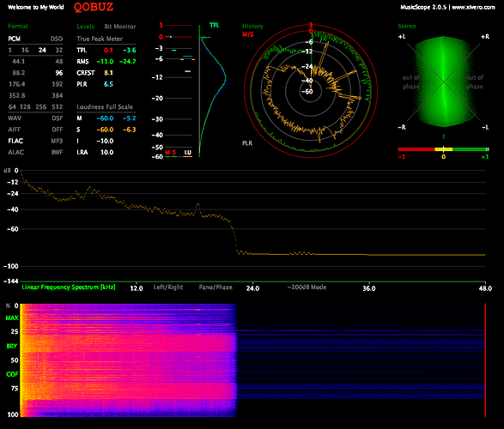Click the DSD format label

click(57, 39)
